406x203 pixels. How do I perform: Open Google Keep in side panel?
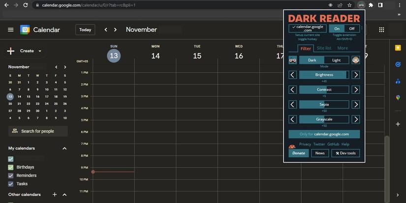398,48
